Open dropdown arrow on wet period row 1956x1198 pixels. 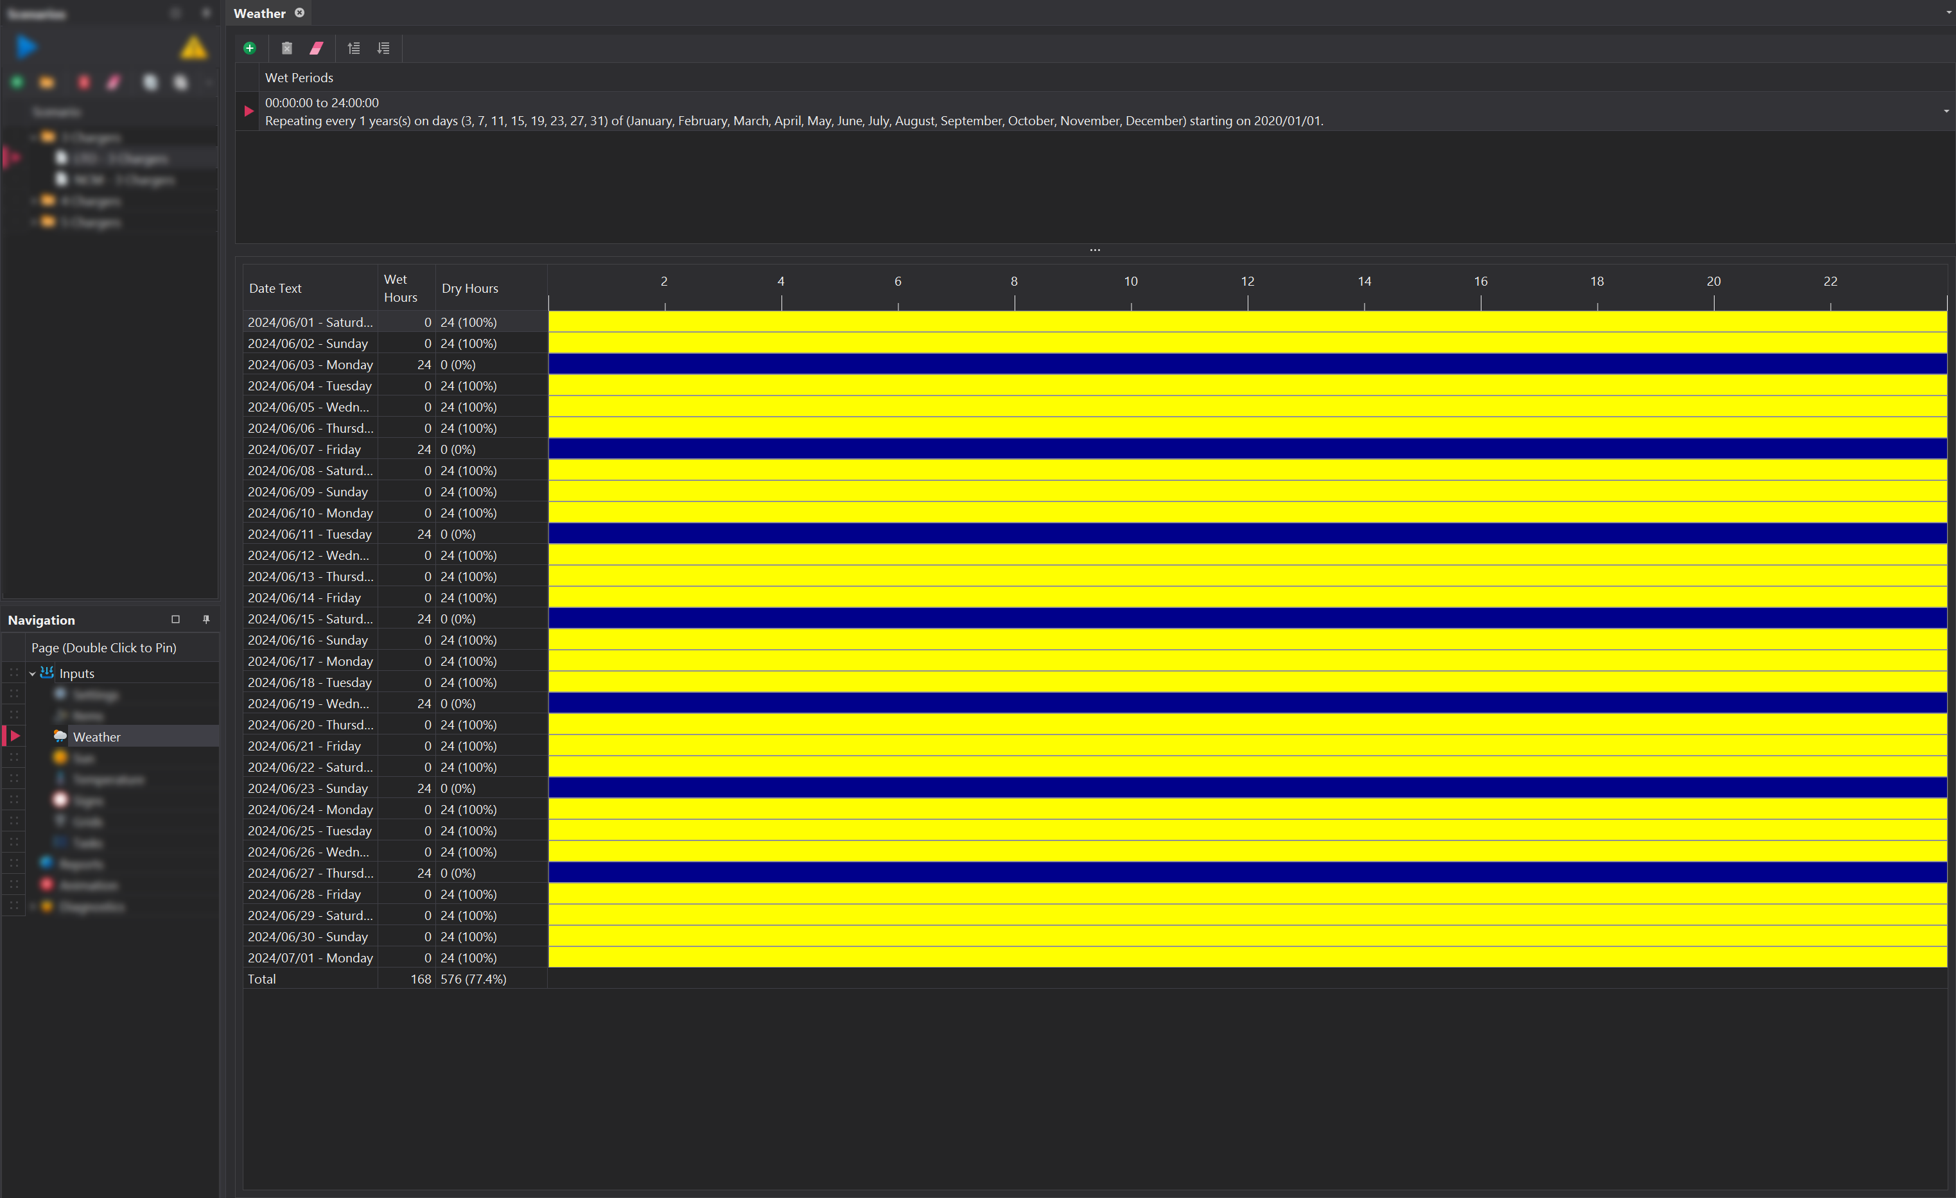(1945, 111)
